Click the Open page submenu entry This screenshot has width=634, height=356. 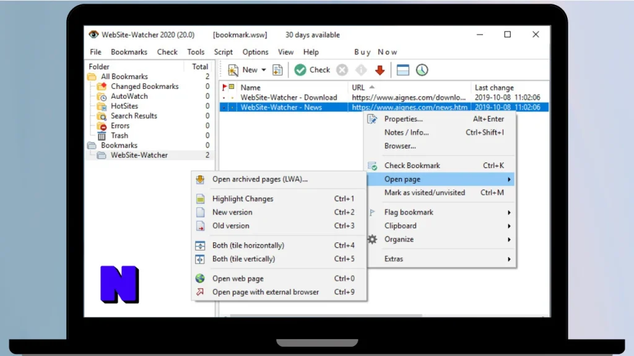click(x=440, y=179)
